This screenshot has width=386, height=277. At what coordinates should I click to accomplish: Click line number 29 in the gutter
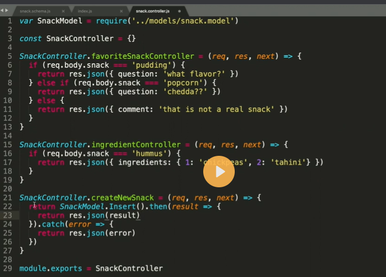click(x=7, y=268)
